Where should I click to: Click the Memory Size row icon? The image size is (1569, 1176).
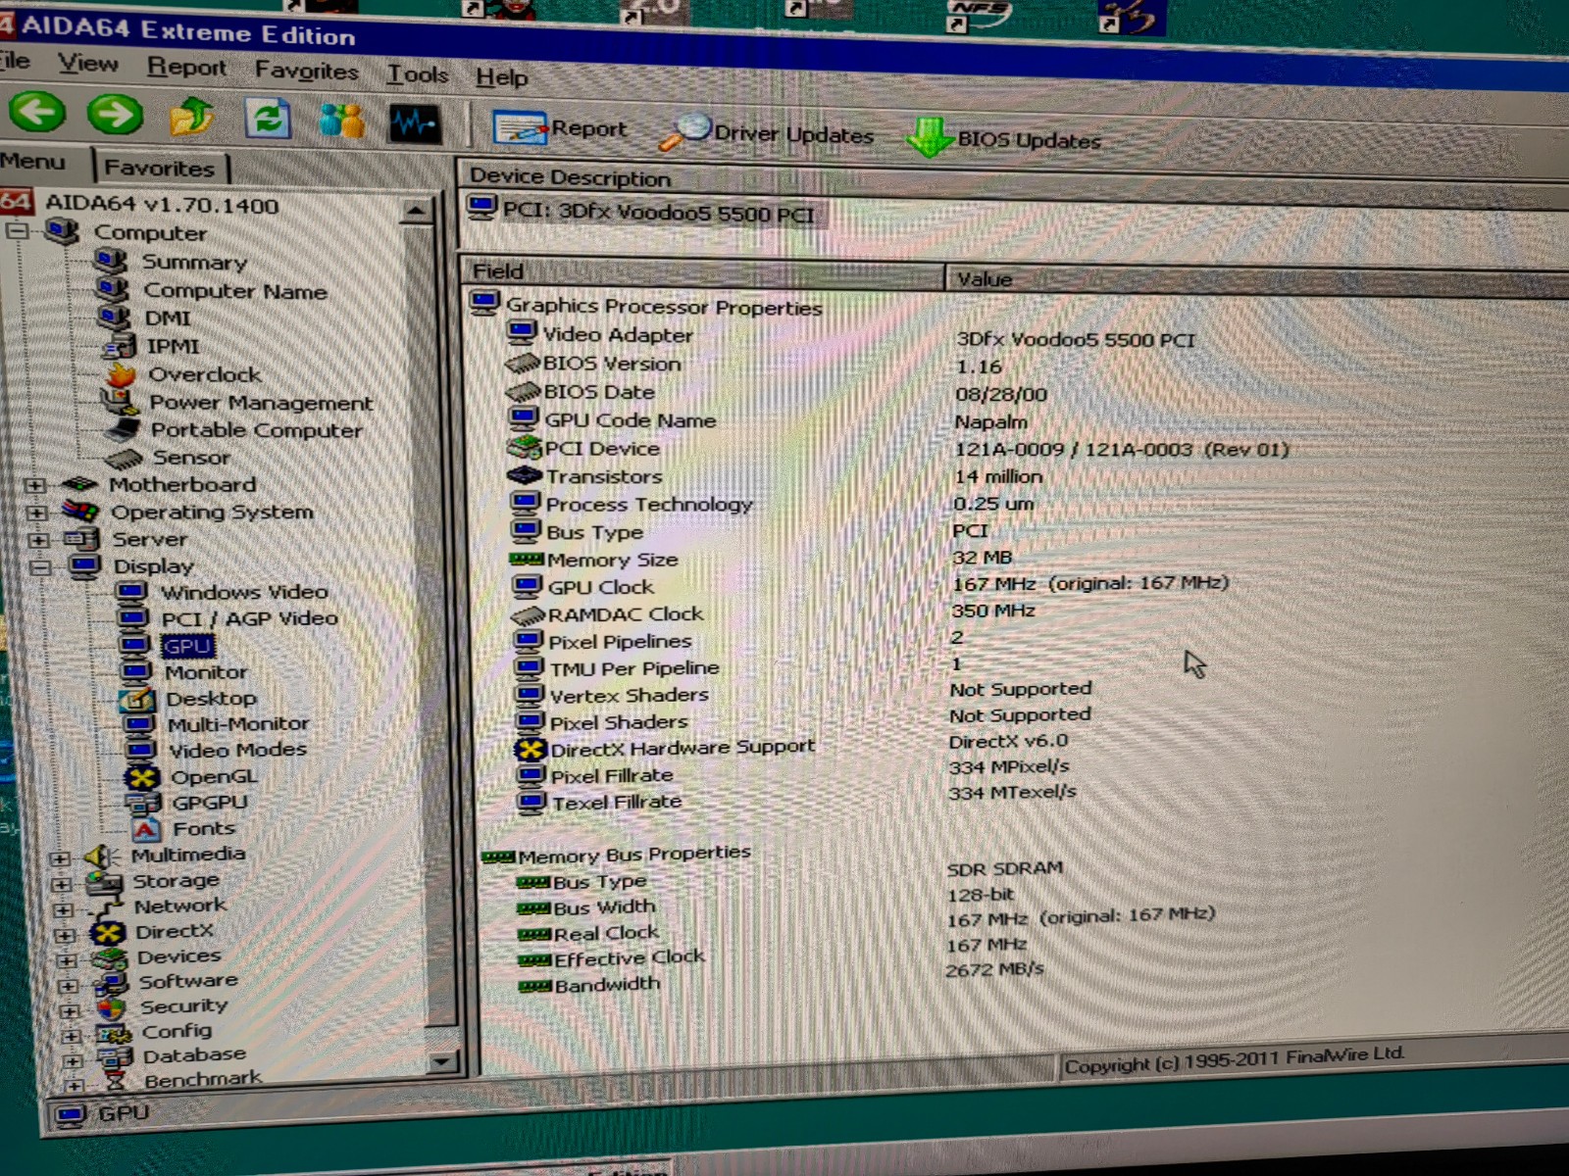coord(527,560)
